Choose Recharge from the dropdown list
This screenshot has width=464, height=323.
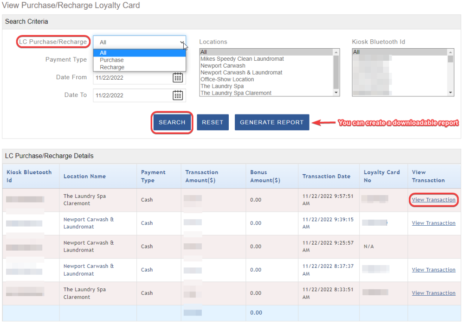[139, 67]
